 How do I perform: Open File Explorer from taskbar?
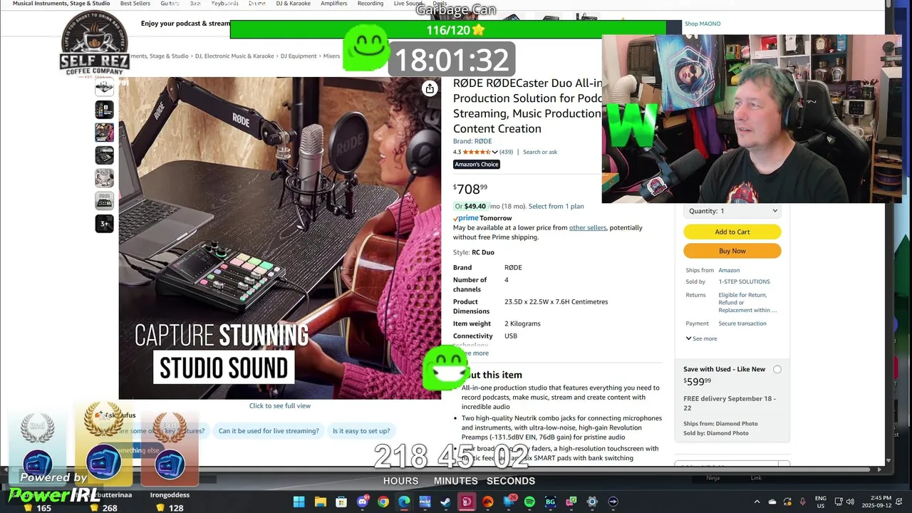coord(320,502)
